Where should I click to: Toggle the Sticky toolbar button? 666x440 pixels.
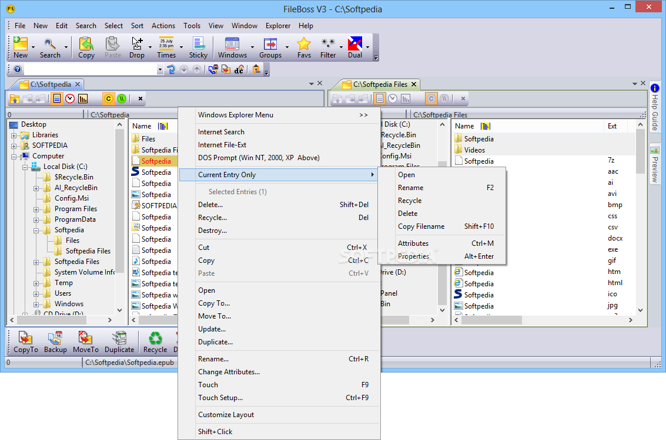point(198,48)
